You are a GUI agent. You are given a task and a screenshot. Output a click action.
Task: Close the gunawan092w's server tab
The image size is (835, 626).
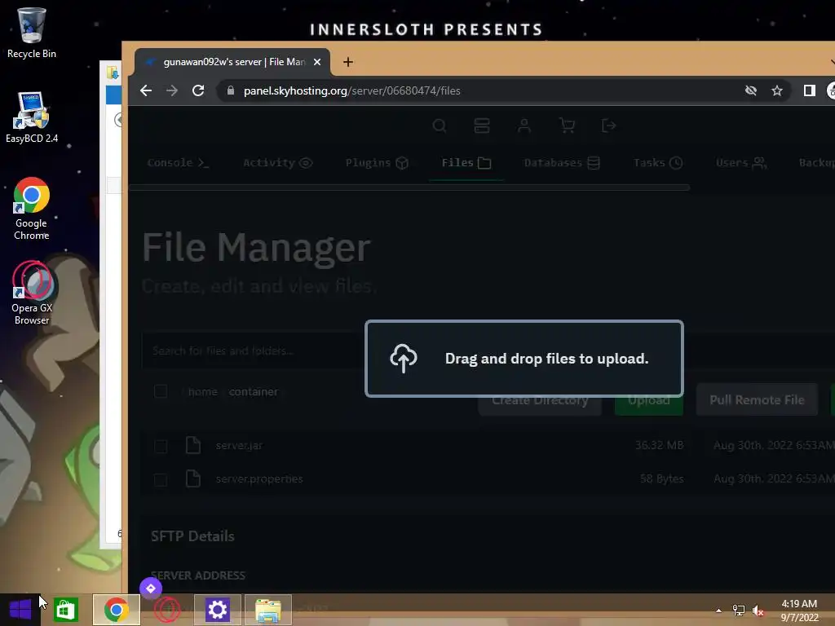[x=317, y=62]
